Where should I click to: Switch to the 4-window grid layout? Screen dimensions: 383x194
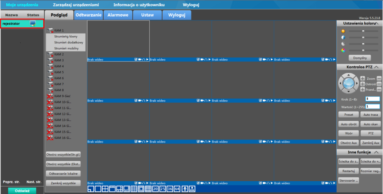pos(105,189)
